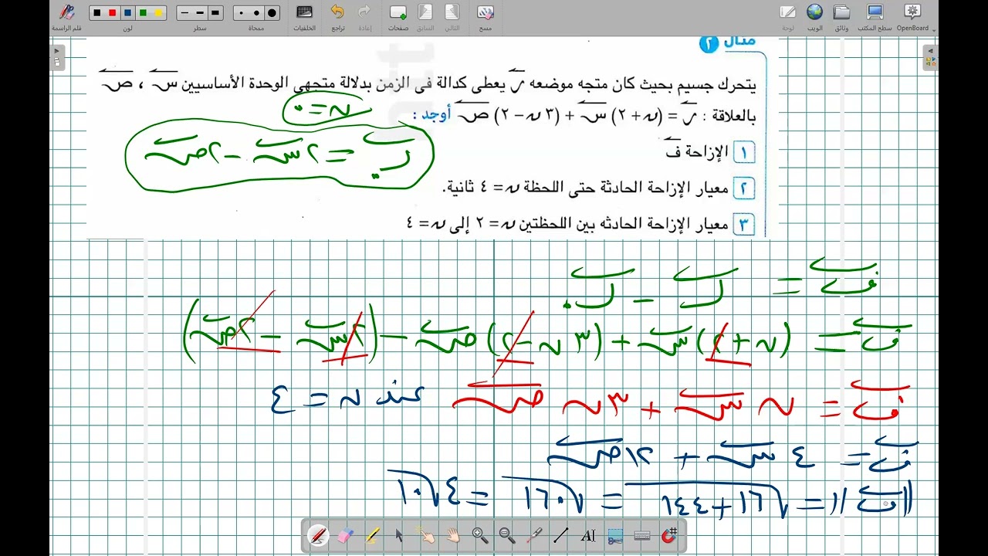Select the capture region scissors tool

pos(615,534)
